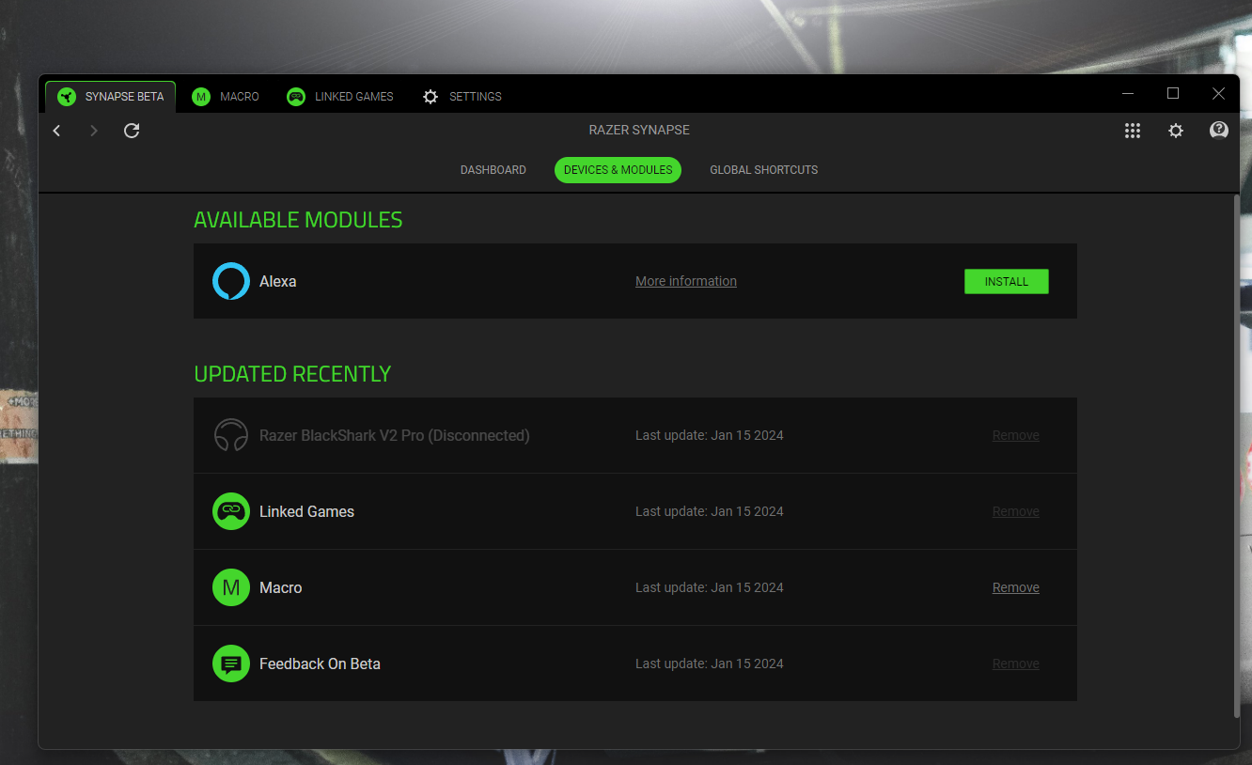Click the BlackShark V2 Pro last update date
Viewport: 1252px width, 765px height.
pyautogui.click(x=710, y=435)
